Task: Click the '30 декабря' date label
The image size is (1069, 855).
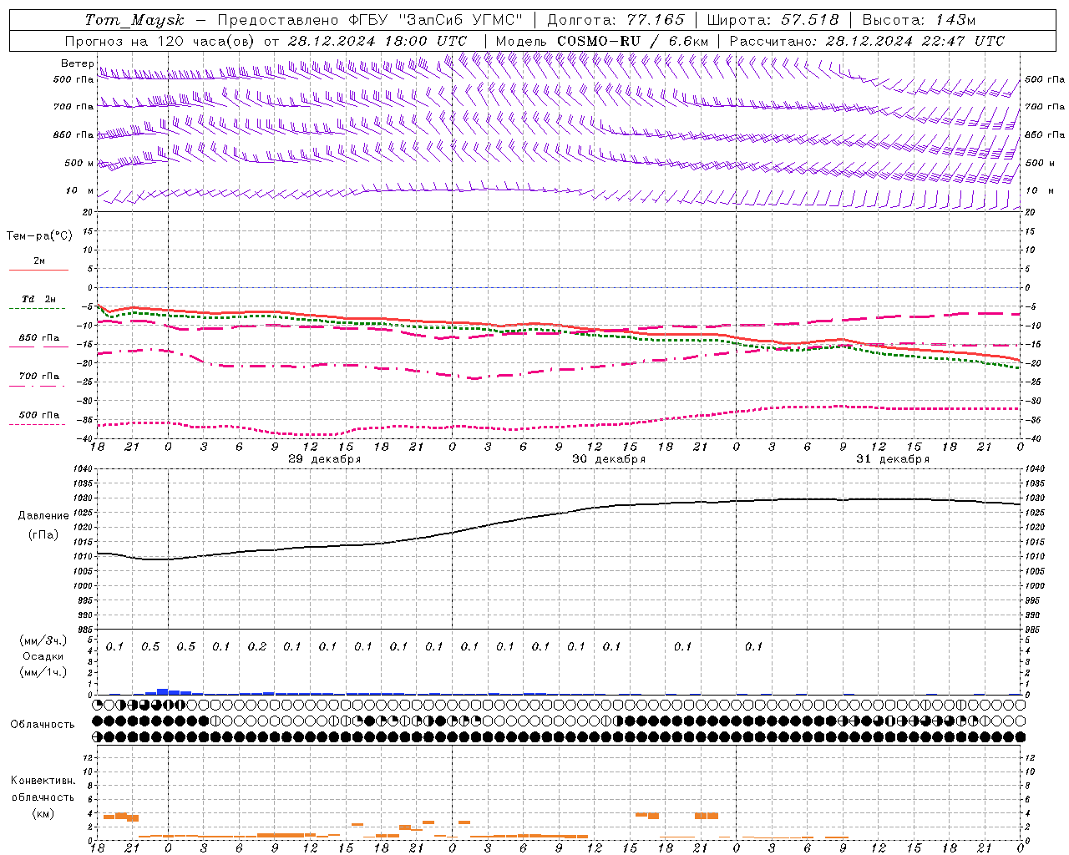Action: click(608, 459)
